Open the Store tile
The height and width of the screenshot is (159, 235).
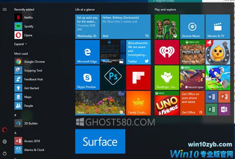coord(100,103)
